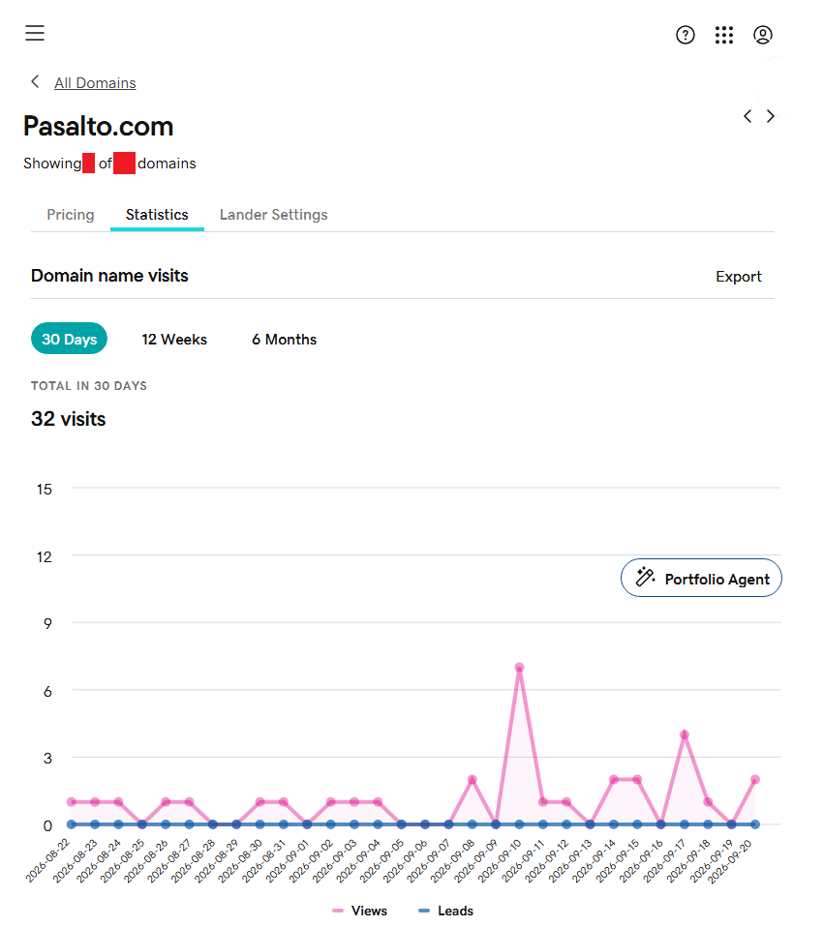The image size is (823, 927).
Task: Click the 15 y-axis value
Action: (45, 490)
